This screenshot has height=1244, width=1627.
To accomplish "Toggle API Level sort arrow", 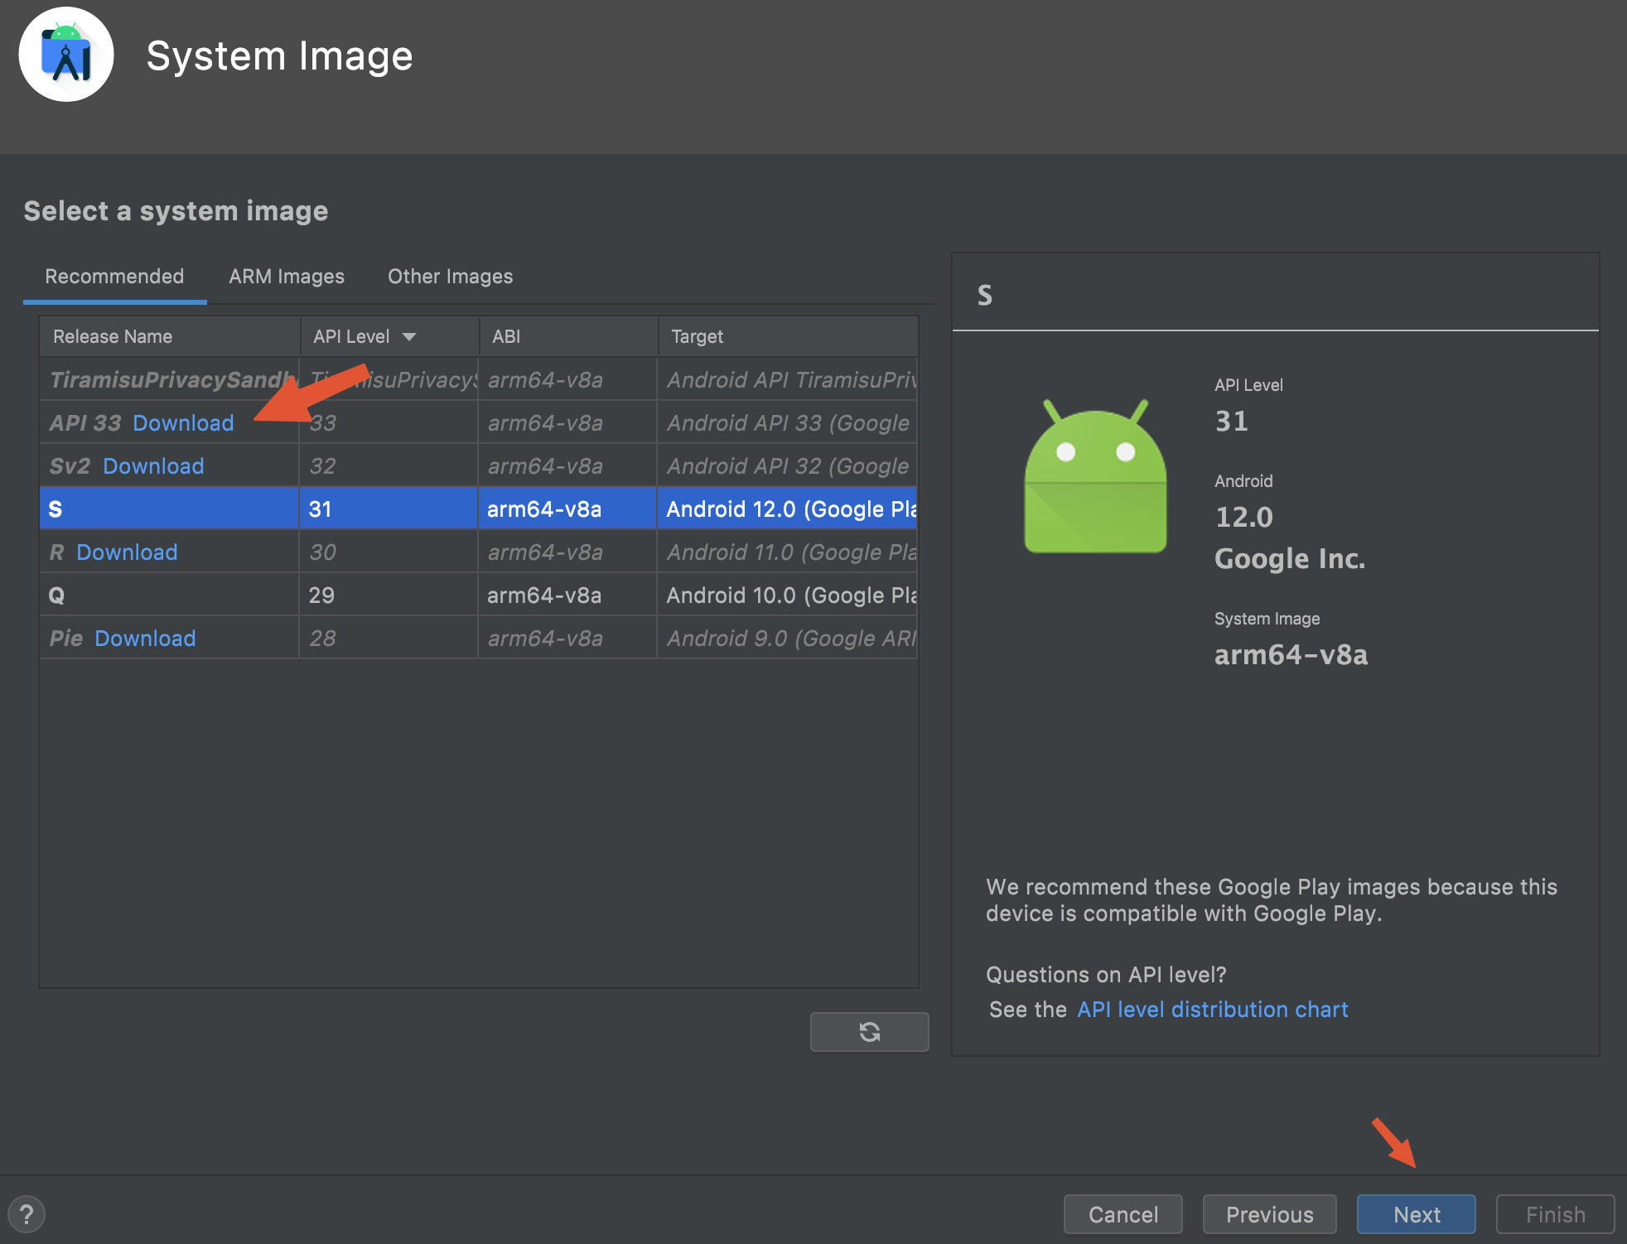I will click(409, 336).
